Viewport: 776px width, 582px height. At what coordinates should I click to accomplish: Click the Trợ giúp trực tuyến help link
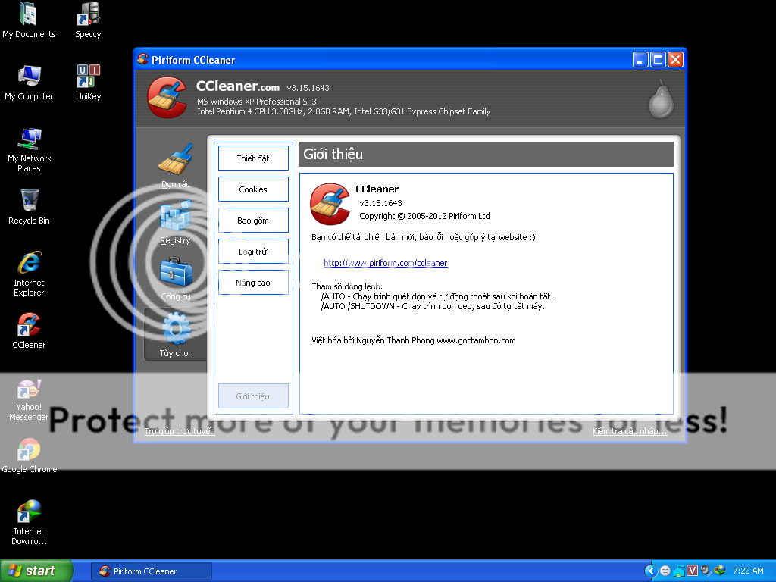point(180,431)
